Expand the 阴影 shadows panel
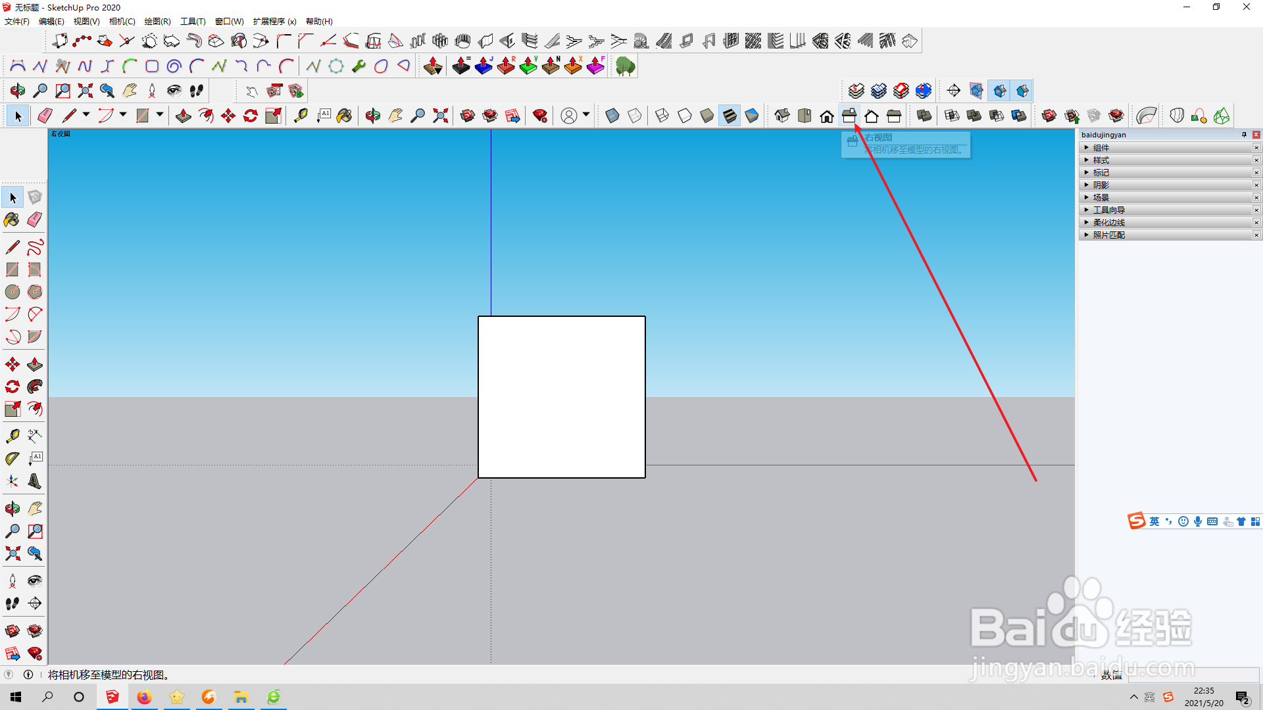The width and height of the screenshot is (1263, 710). (1101, 185)
